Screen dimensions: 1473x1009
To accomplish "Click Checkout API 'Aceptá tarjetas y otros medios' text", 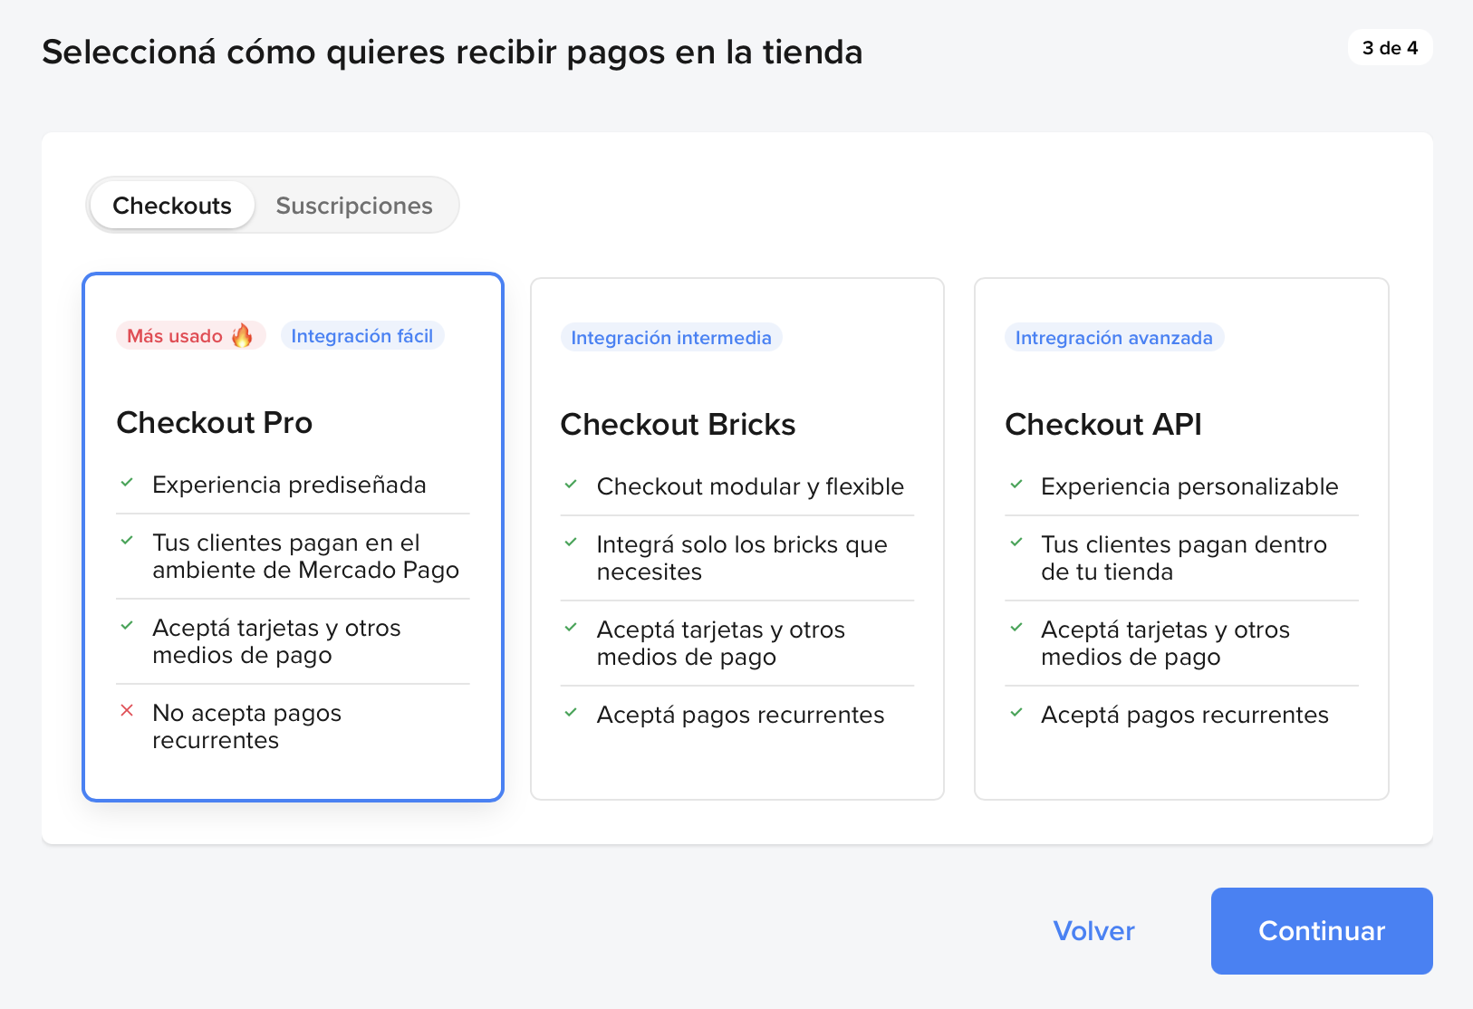I will pyautogui.click(x=1165, y=643).
